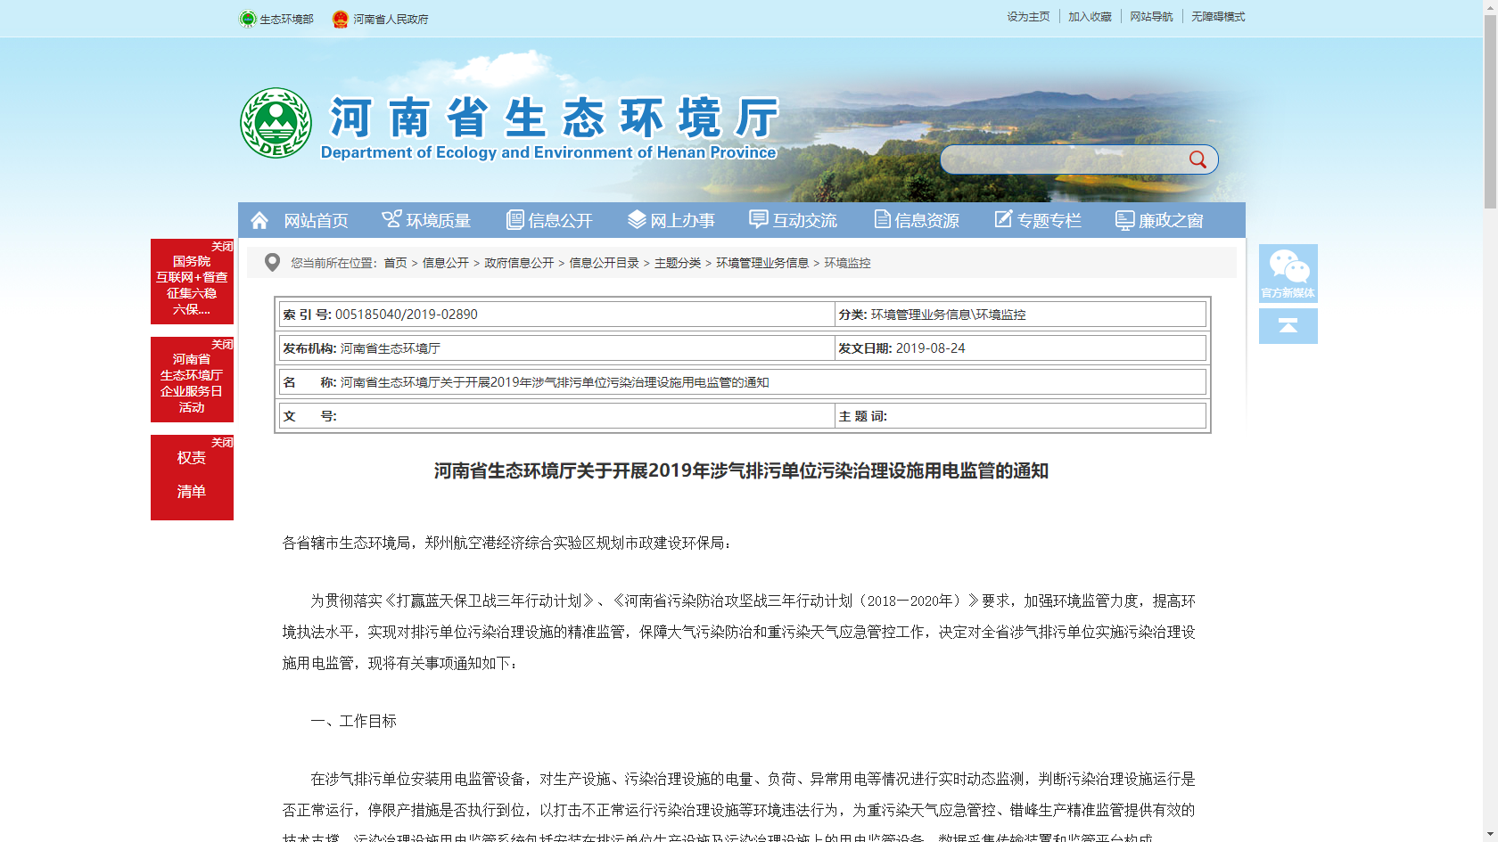This screenshot has height=842, width=1498.
Task: Click 政府信息公开 in the breadcrumb
Action: click(519, 263)
